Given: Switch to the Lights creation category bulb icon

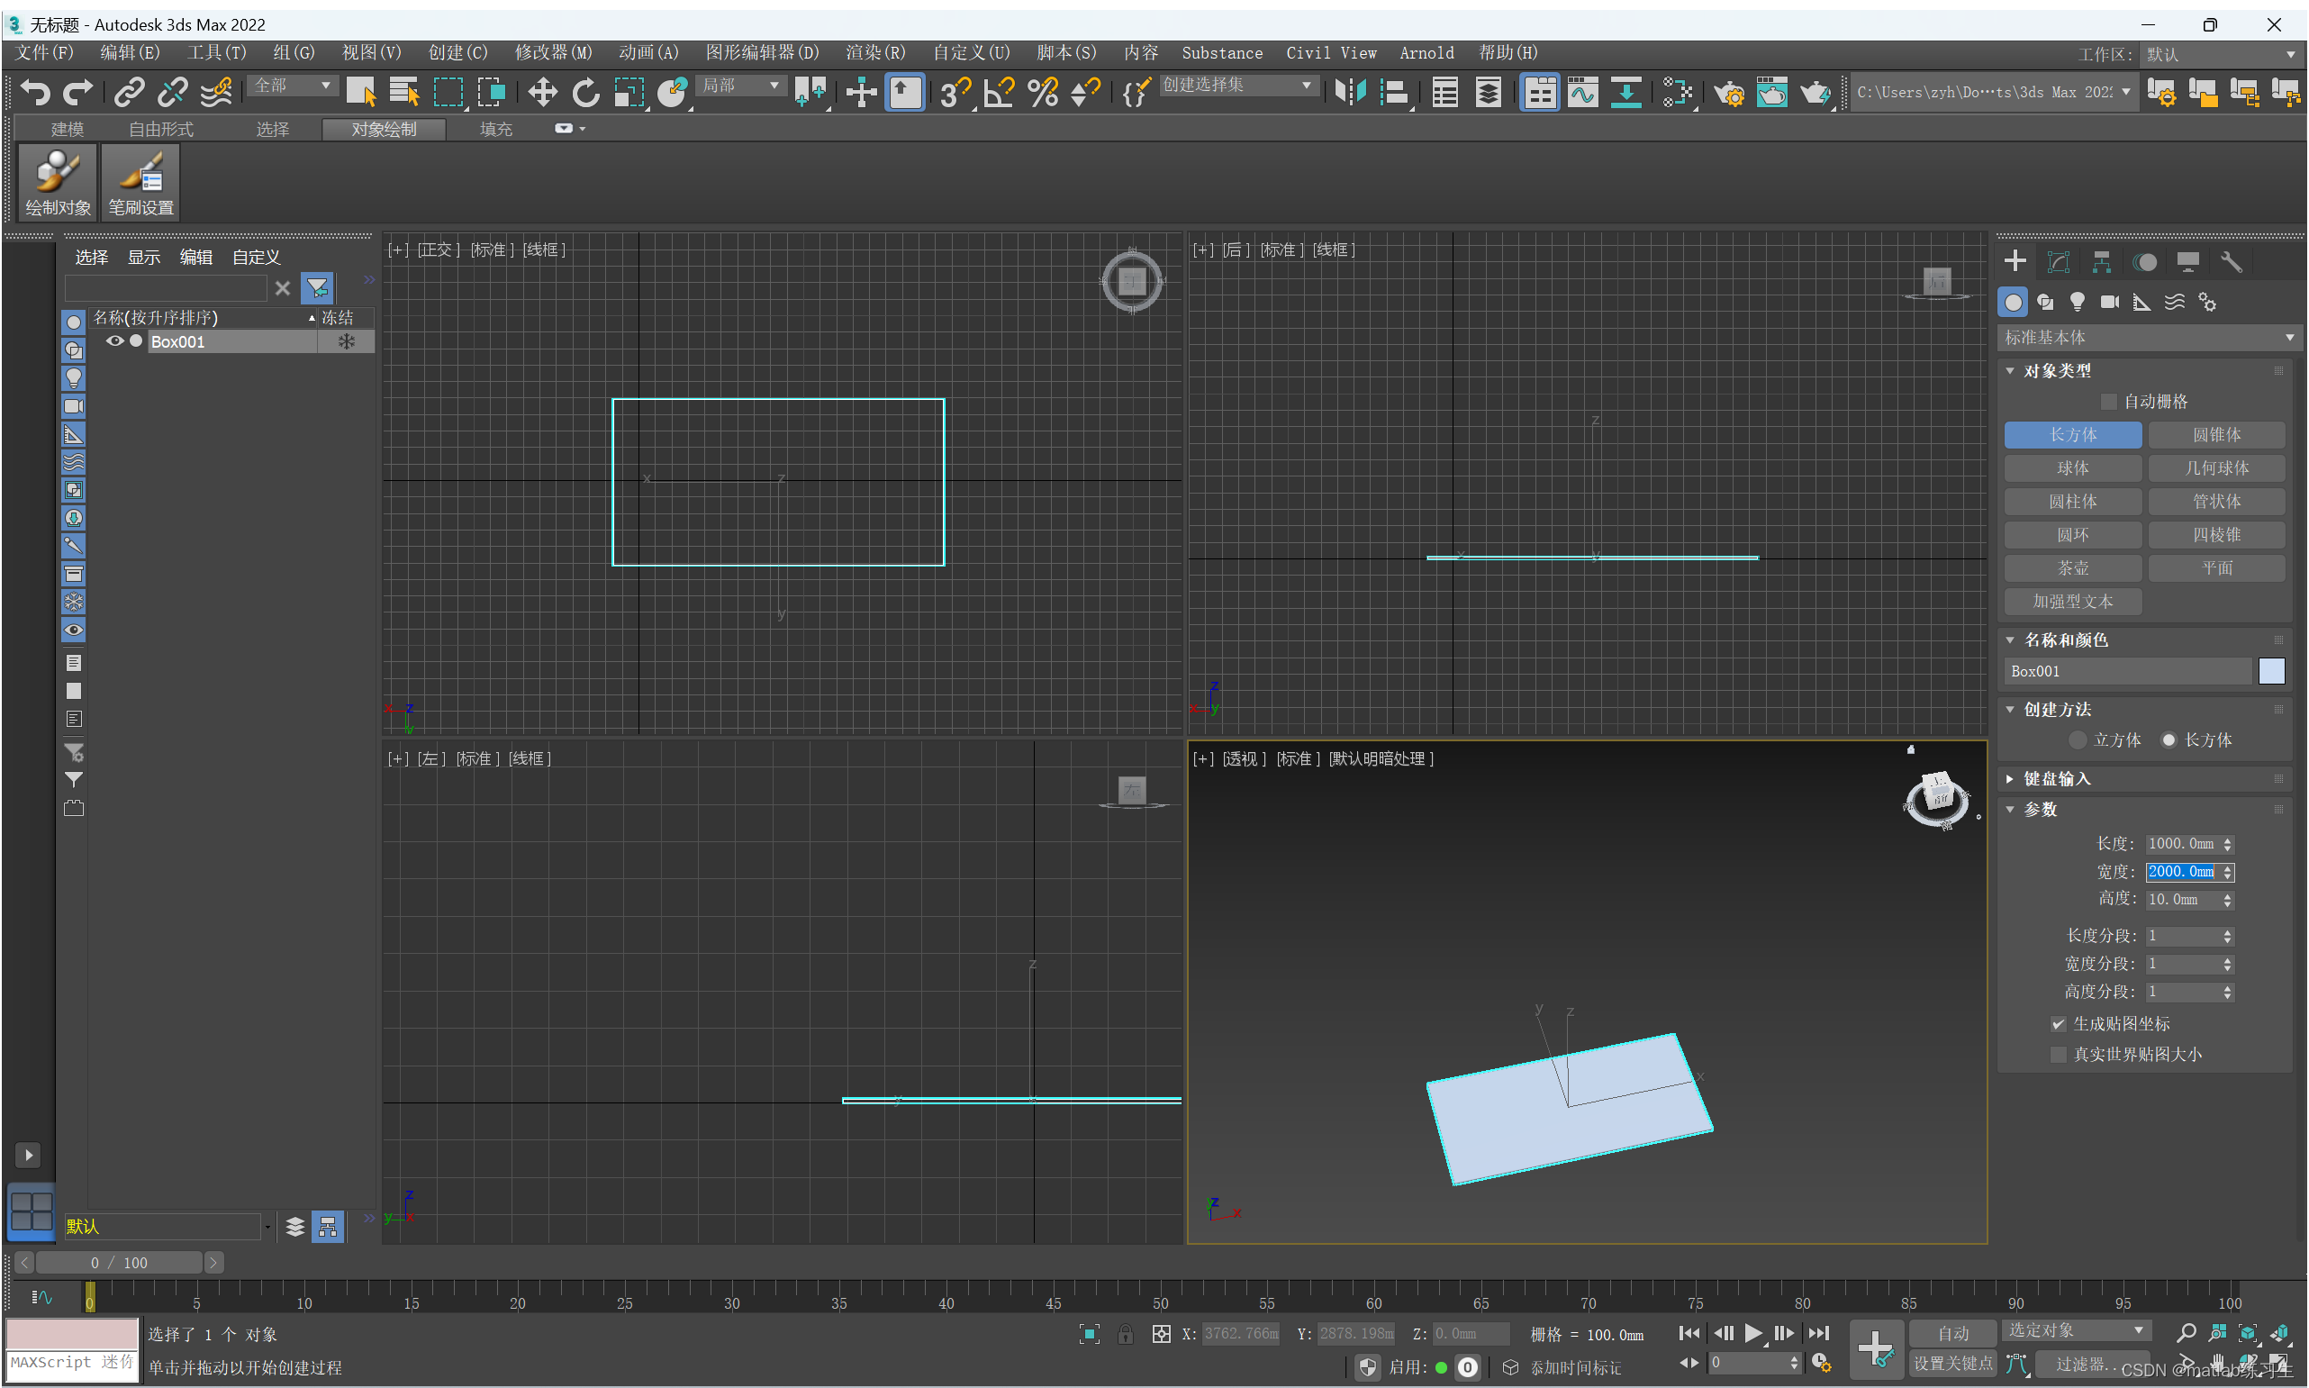Looking at the screenshot, I should click(x=2077, y=301).
